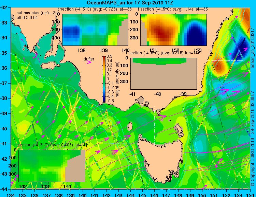256x197 pixels.
Task: Click the 150 label on the bottom longitude axis
Action: coord(202,195)
